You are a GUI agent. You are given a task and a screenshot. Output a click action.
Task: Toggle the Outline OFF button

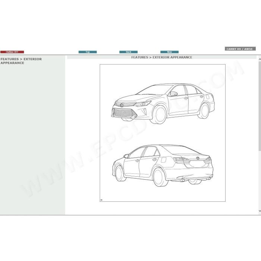tap(12, 52)
